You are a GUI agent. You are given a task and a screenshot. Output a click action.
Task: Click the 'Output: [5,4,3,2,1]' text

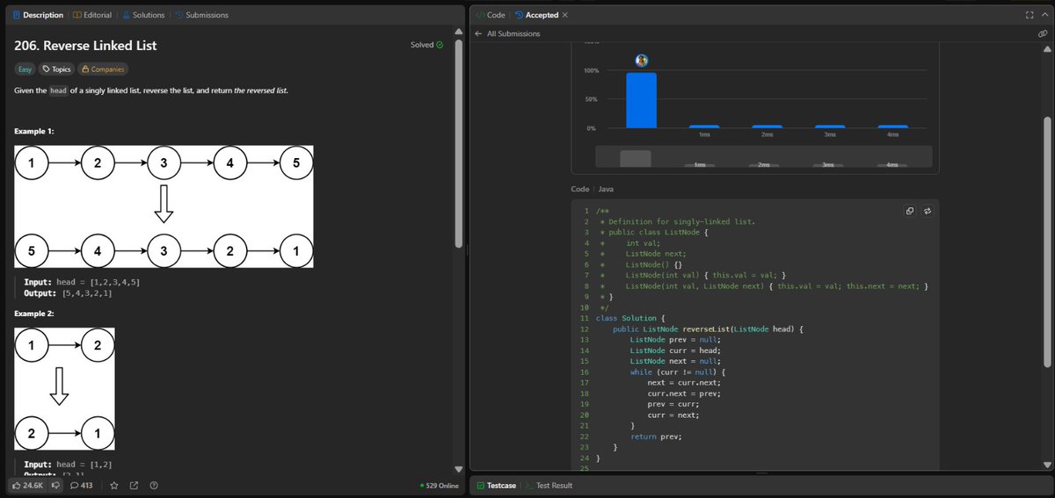pyautogui.click(x=68, y=293)
